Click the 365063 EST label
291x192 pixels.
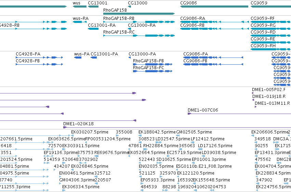187,146
